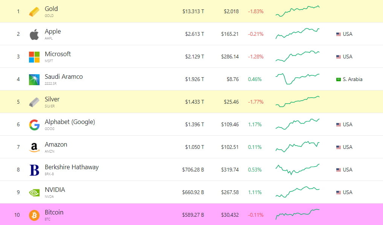
Task: Click the NVIDIA logo icon
Action: point(34,193)
